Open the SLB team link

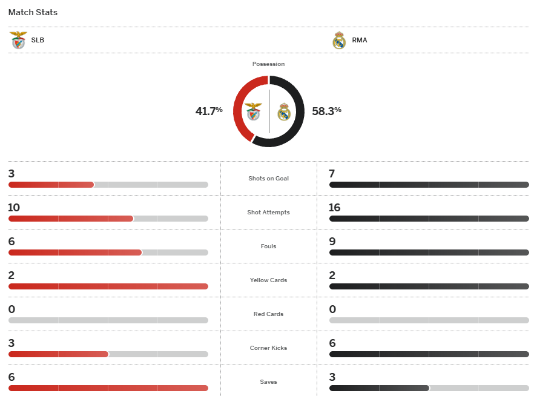click(38, 41)
